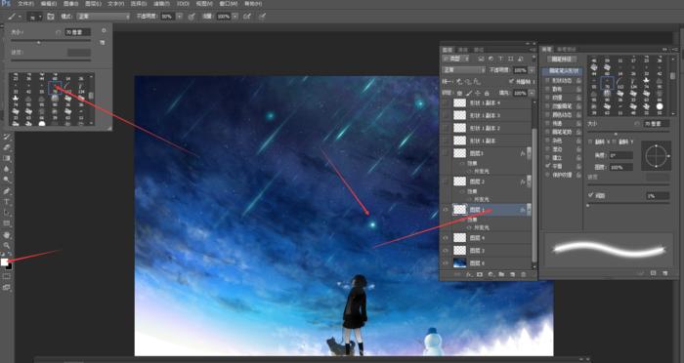
Task: Select the Rectangle shape tool
Action: [7, 223]
